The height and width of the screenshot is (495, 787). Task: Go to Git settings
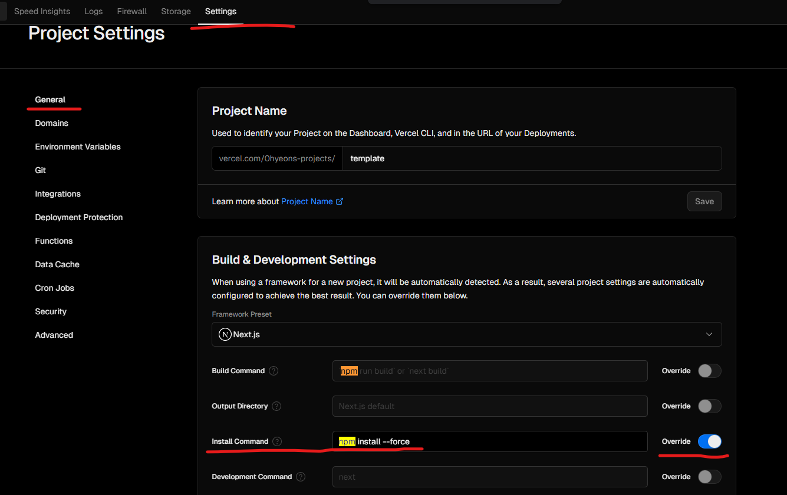[41, 170]
